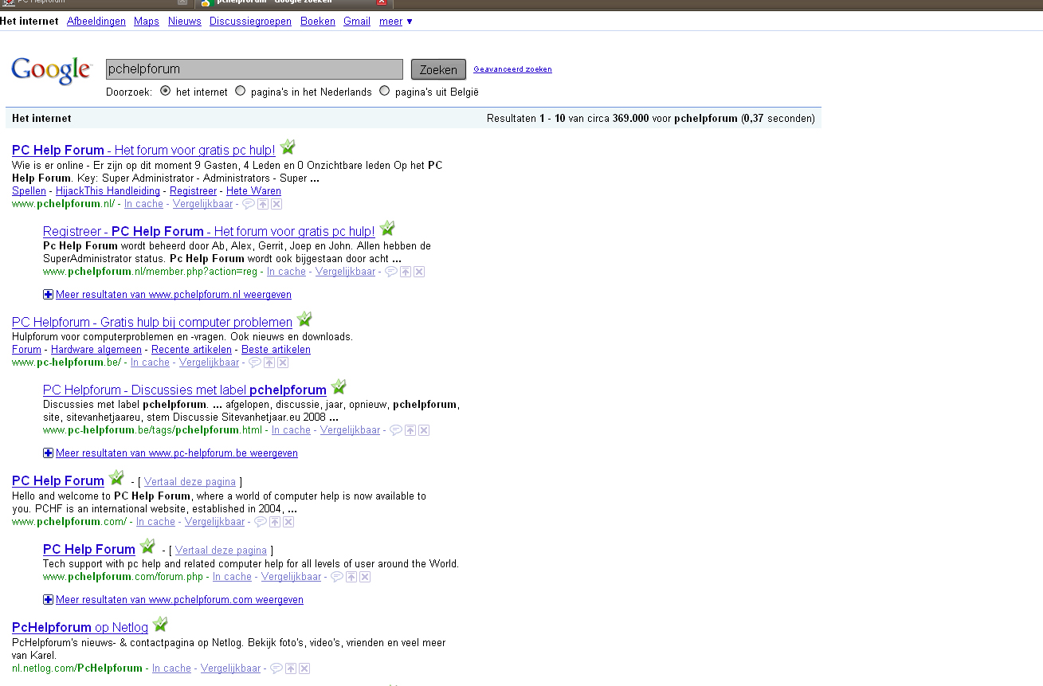Promote the www.pchelpforum.com/ result with its arrow icon
1043x686 pixels.
coord(275,522)
